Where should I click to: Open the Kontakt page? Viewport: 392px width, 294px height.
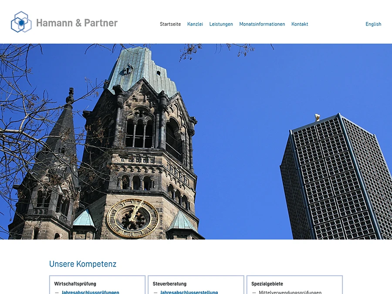pos(300,24)
